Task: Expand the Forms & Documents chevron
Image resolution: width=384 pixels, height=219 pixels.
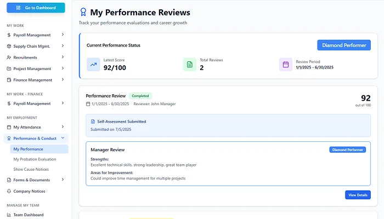Action: pyautogui.click(x=63, y=180)
